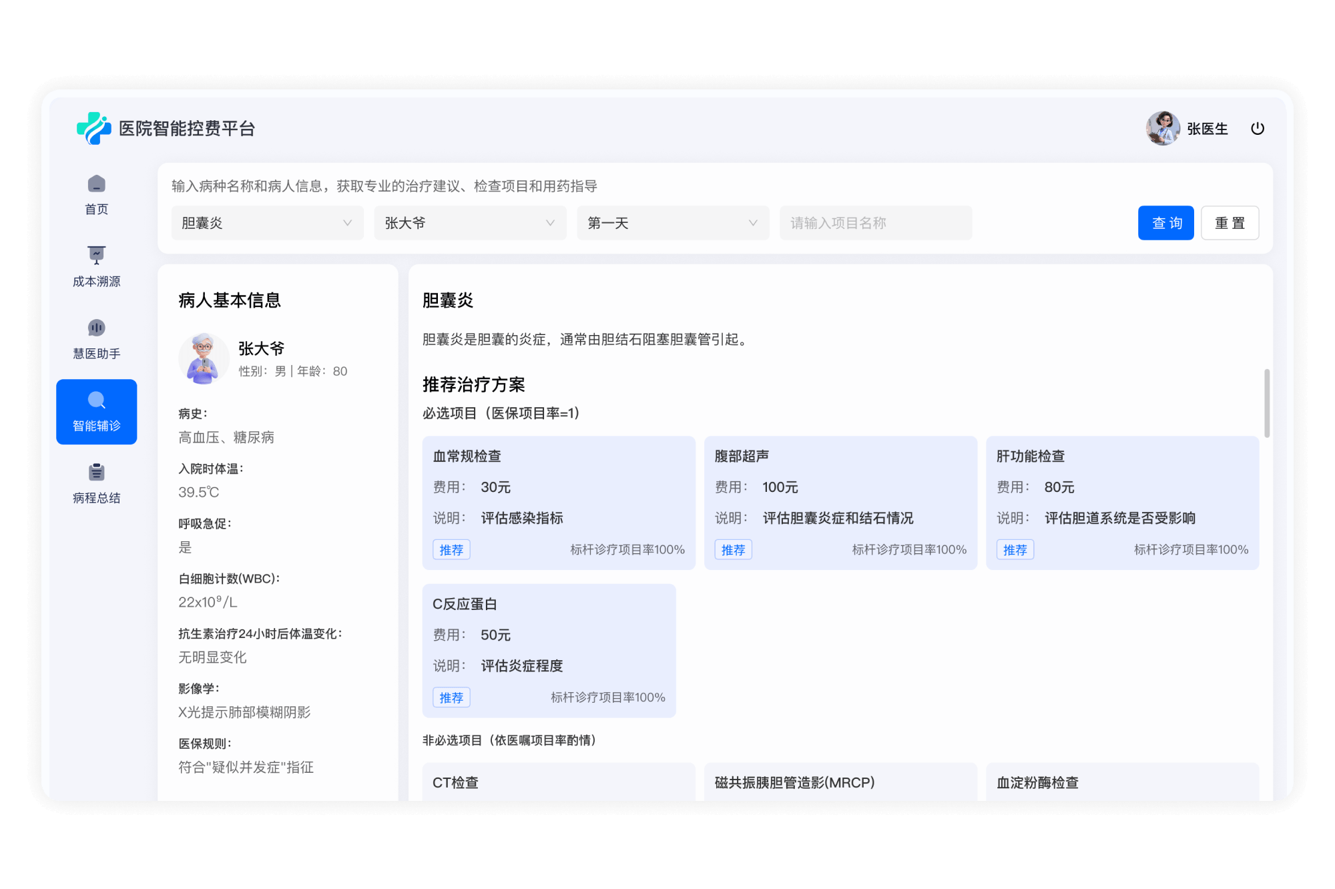Click the 重置 reset button
Viewport: 1335px width, 889px height.
coord(1230,223)
